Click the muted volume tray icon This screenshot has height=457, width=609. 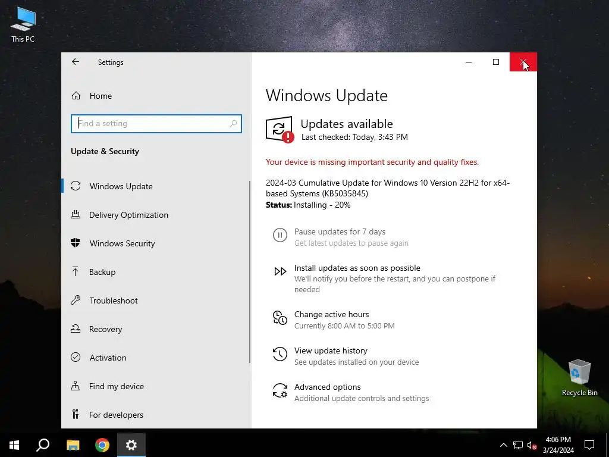(x=532, y=445)
